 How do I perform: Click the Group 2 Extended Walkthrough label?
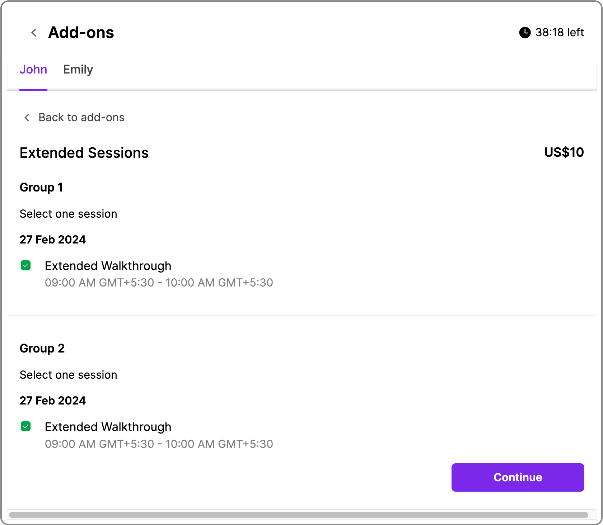point(108,427)
